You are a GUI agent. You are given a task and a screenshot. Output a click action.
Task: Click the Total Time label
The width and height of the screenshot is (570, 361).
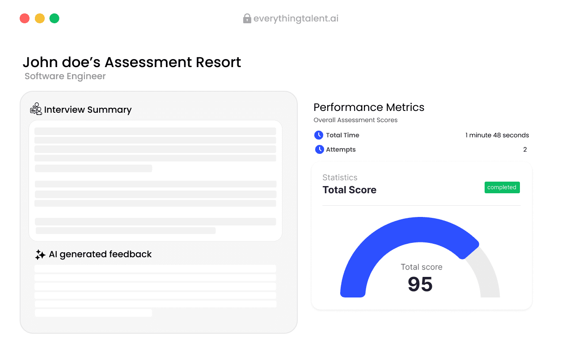[342, 135]
